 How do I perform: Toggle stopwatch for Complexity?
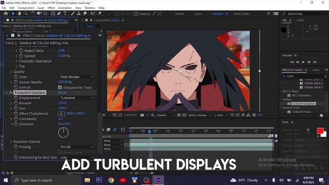(x=16, y=119)
